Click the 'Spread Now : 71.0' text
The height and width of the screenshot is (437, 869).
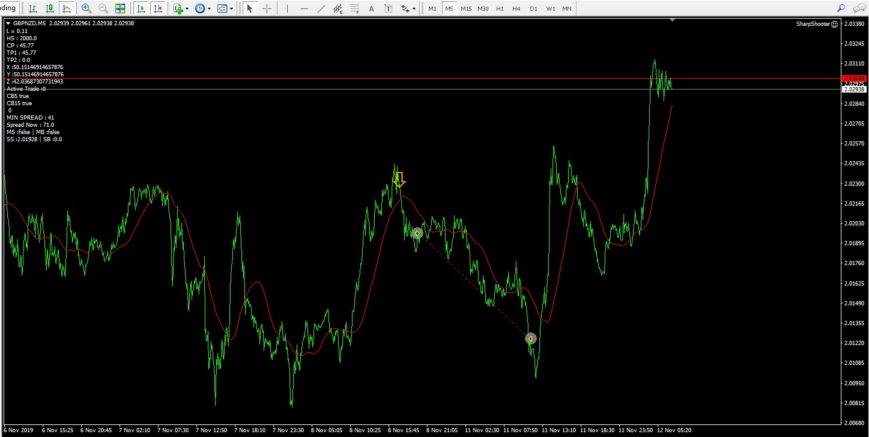point(30,125)
